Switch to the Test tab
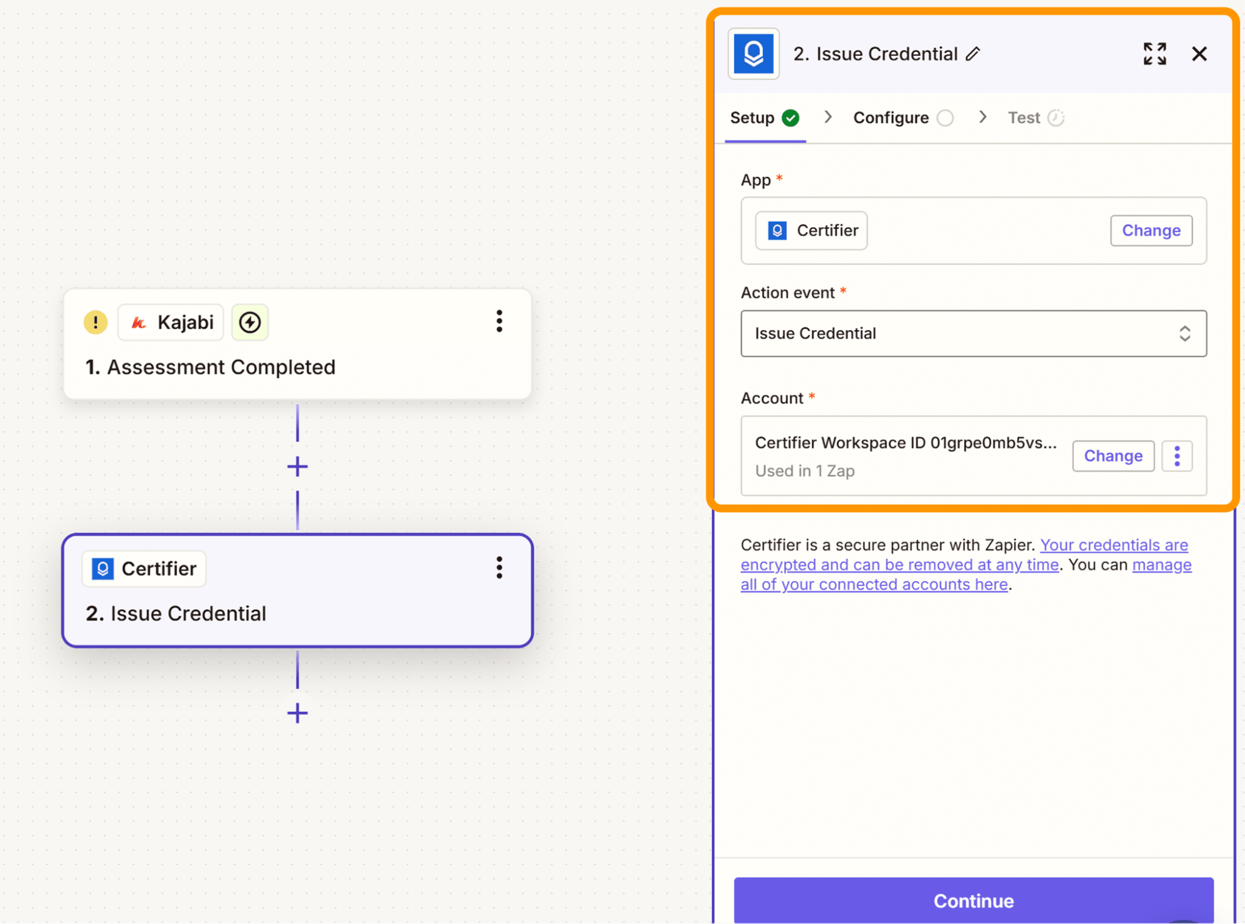 click(1035, 118)
